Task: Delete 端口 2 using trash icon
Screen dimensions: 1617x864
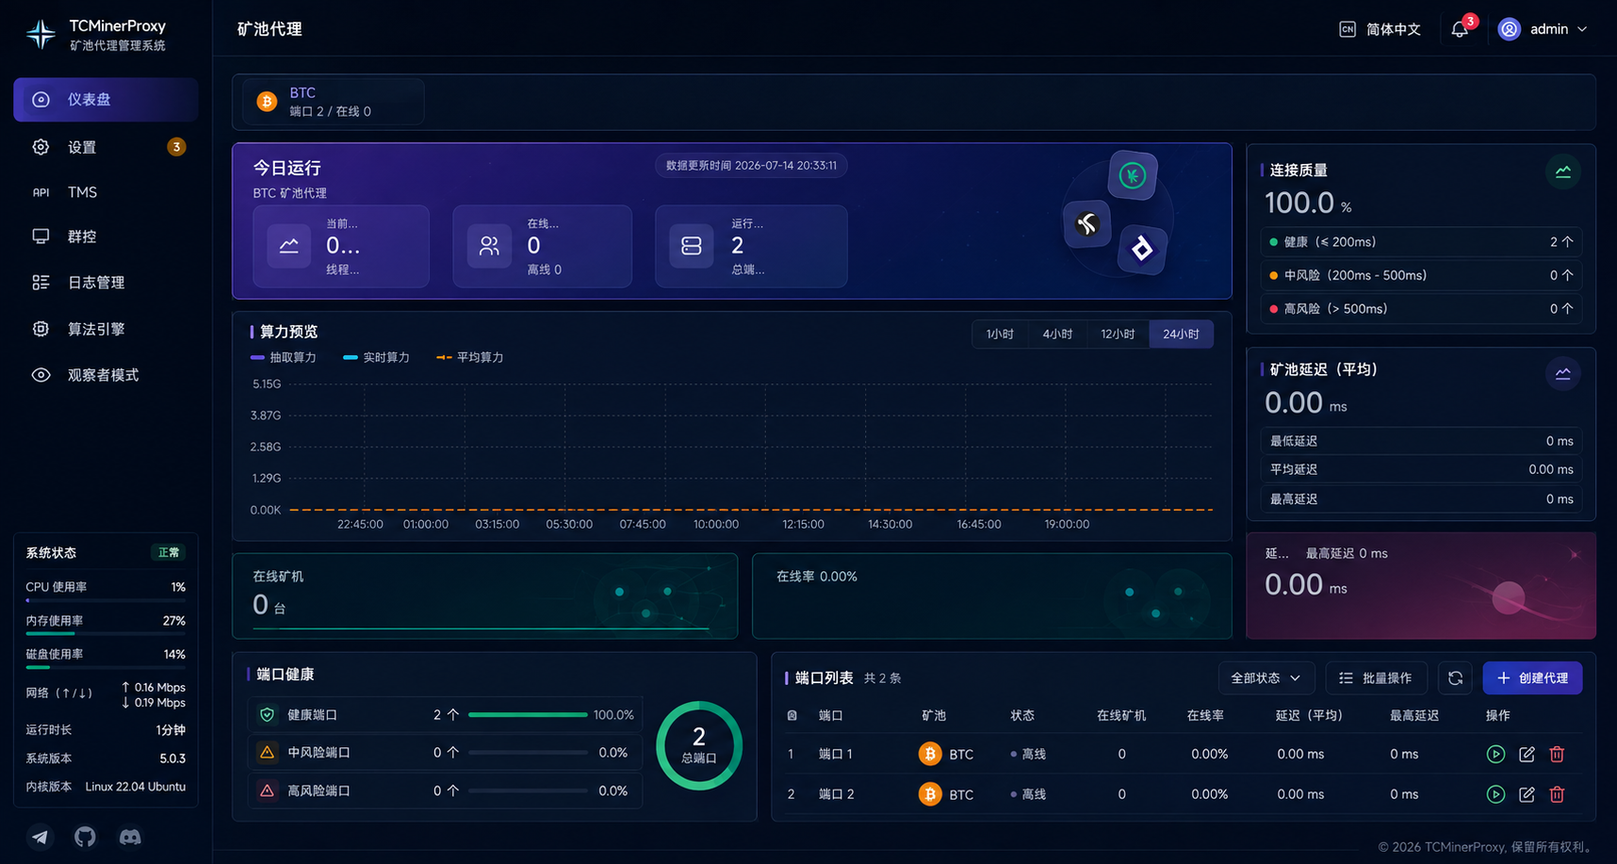Action: 1557,794
